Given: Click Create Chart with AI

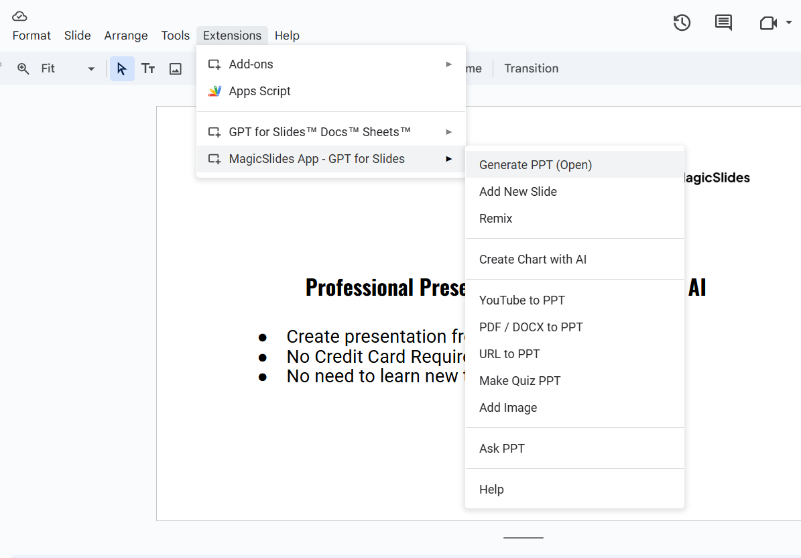Looking at the screenshot, I should [x=532, y=260].
